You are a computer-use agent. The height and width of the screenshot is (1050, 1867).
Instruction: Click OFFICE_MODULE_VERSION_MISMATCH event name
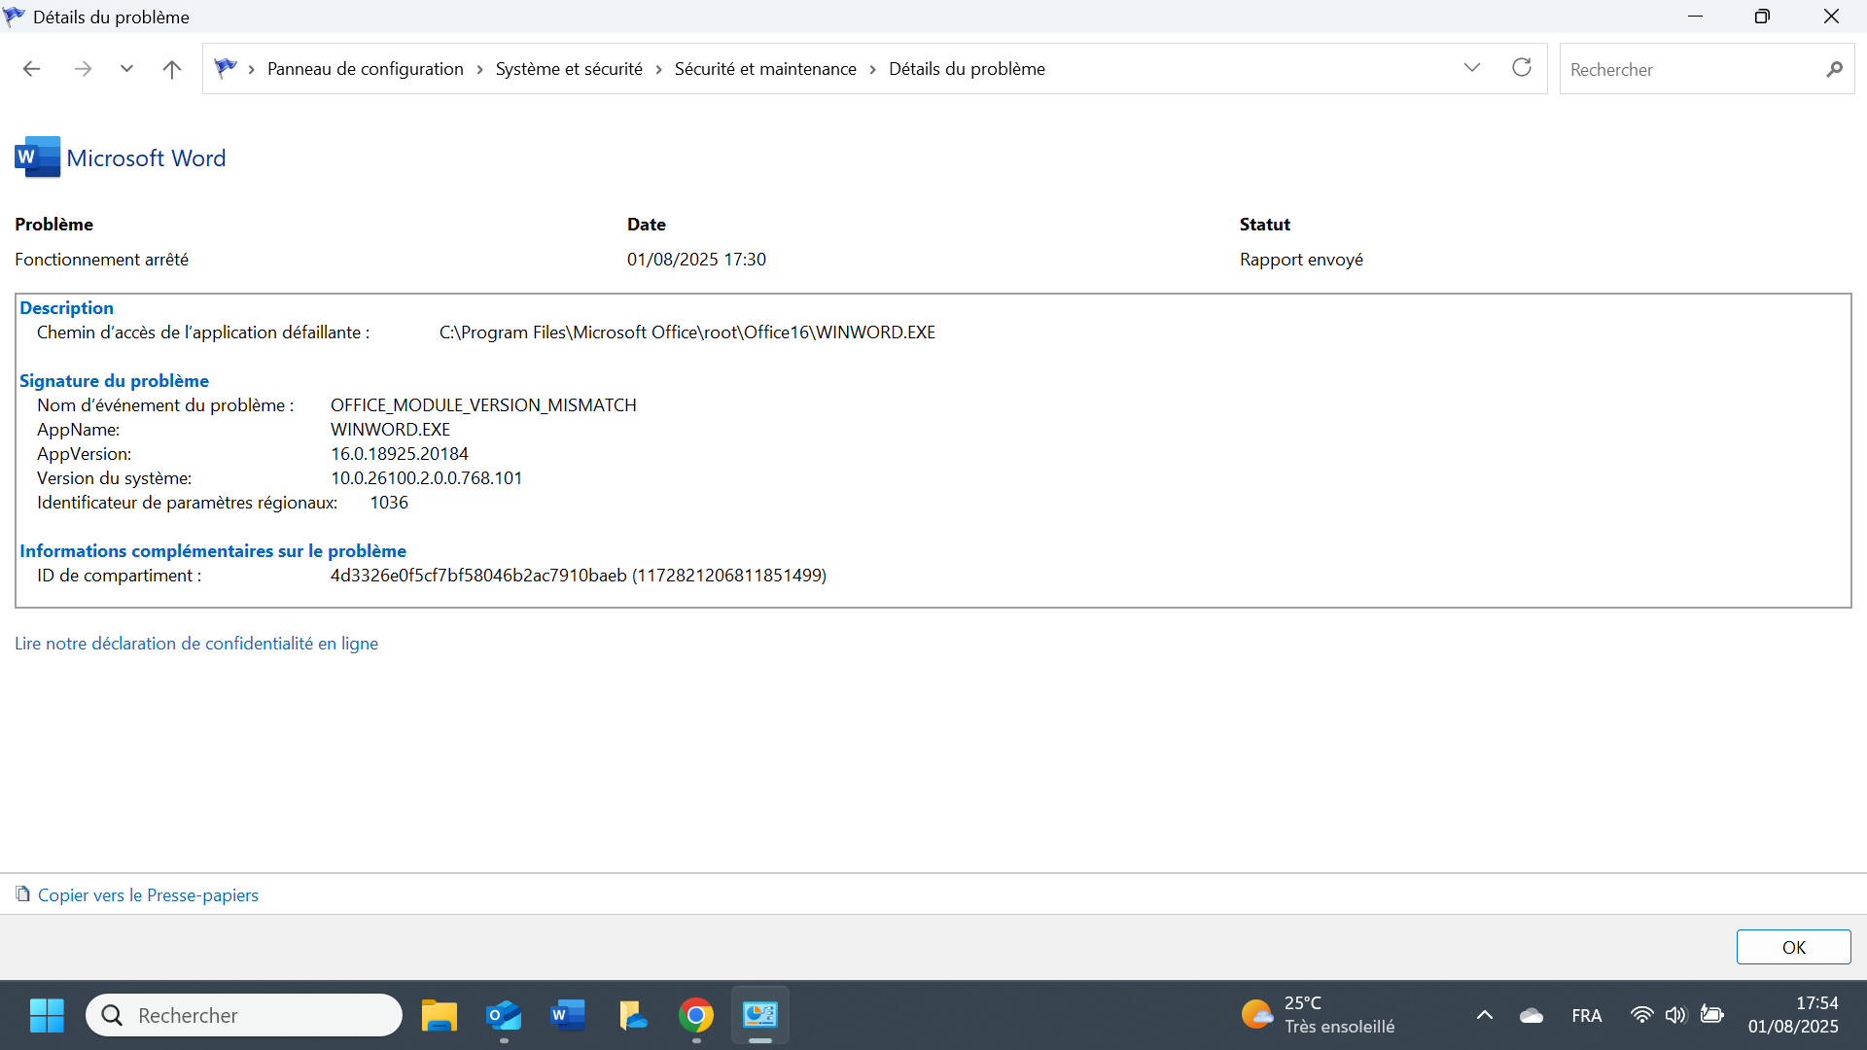pos(483,405)
